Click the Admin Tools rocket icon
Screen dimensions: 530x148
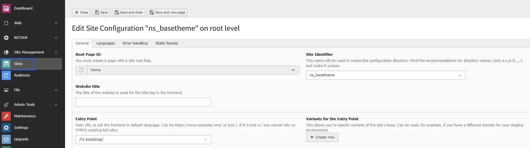coord(6,105)
